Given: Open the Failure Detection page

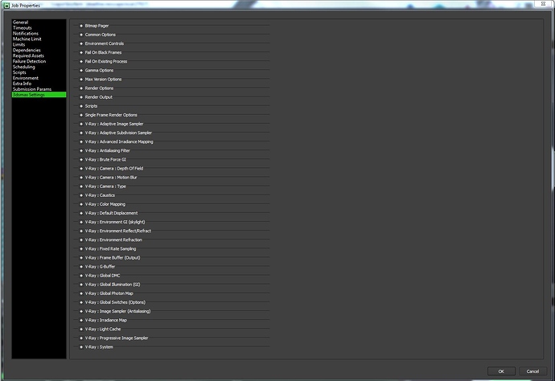Looking at the screenshot, I should (29, 61).
